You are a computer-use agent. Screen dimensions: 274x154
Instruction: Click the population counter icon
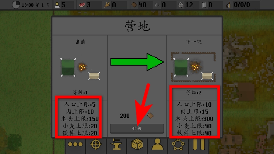point(57,5)
